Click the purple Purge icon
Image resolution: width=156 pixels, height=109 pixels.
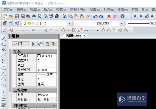[114, 16]
